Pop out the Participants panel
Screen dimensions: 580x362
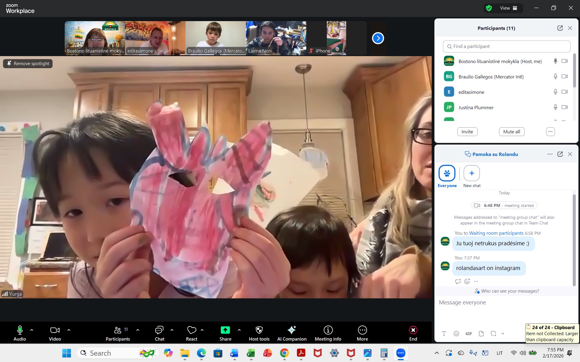coord(560,28)
